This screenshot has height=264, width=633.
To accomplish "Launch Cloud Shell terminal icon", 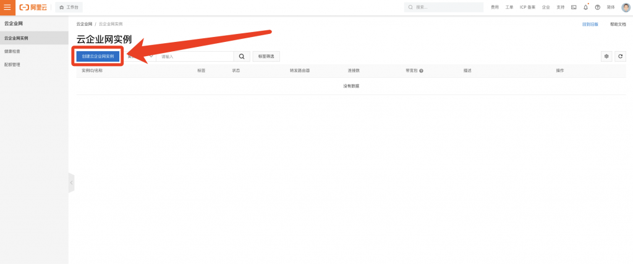I will (x=574, y=7).
